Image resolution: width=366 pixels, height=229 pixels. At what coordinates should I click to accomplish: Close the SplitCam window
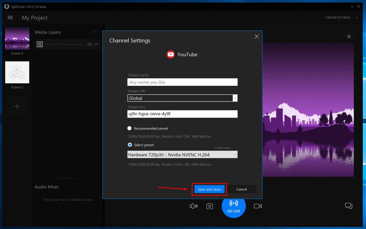pyautogui.click(x=358, y=6)
